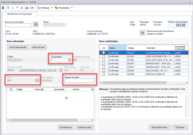Image resolution: width=193 pixels, height=135 pixels.
Task: Click the ellipsis button beside Lote field
Action: click(x=37, y=81)
